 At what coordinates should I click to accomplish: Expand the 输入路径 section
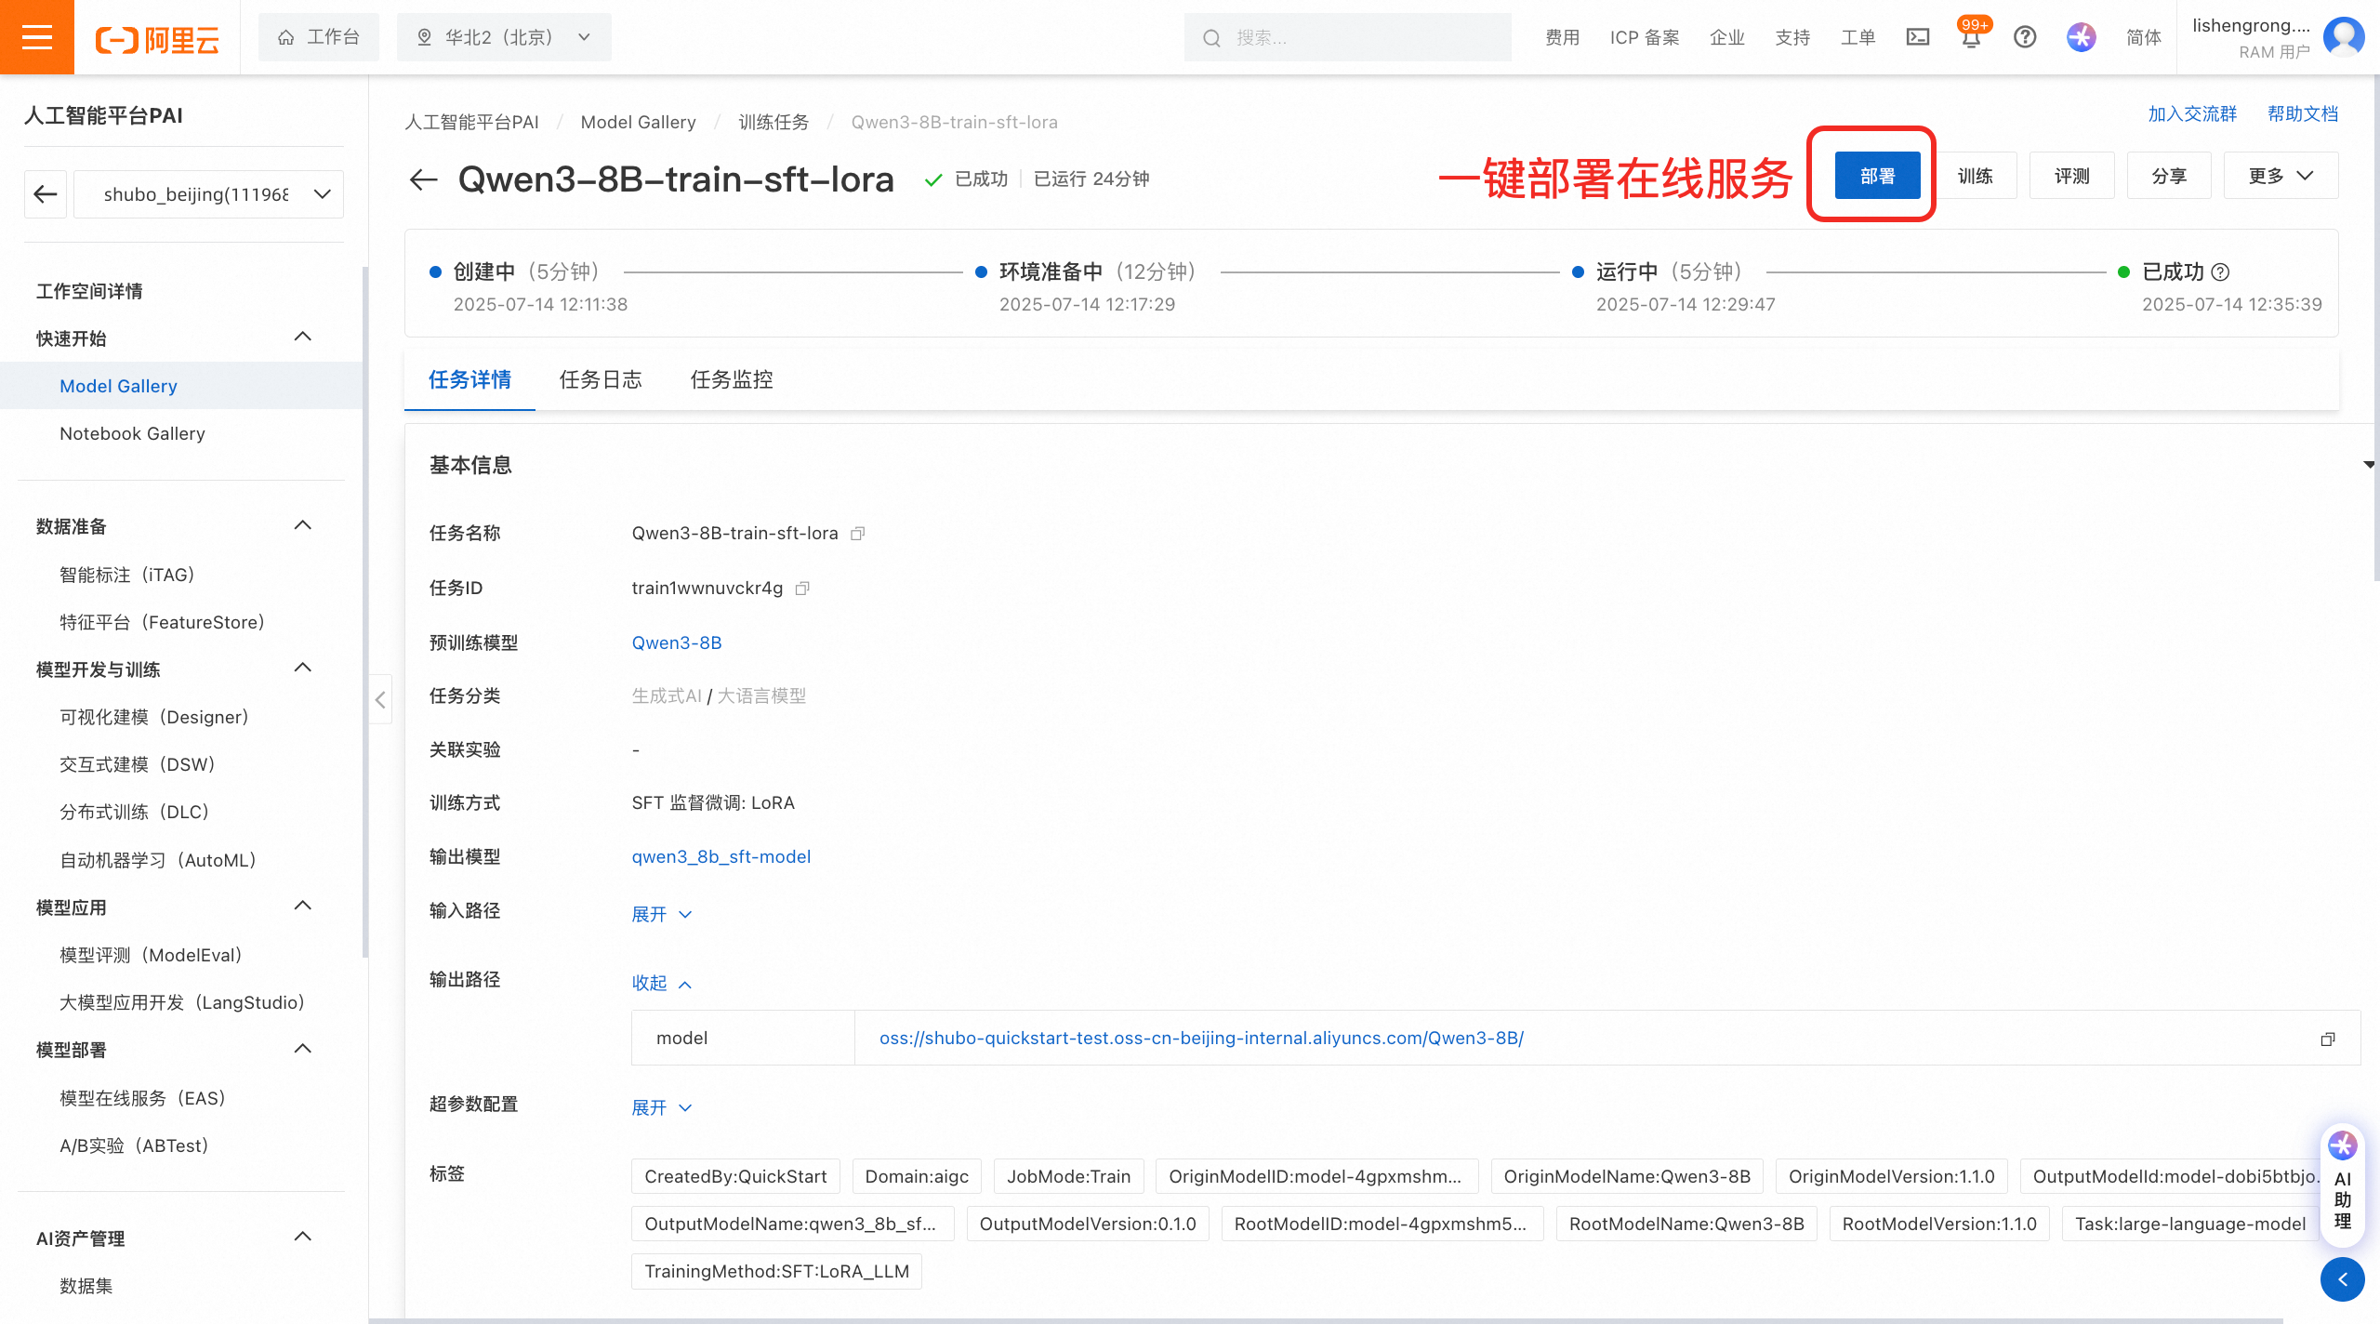point(661,914)
